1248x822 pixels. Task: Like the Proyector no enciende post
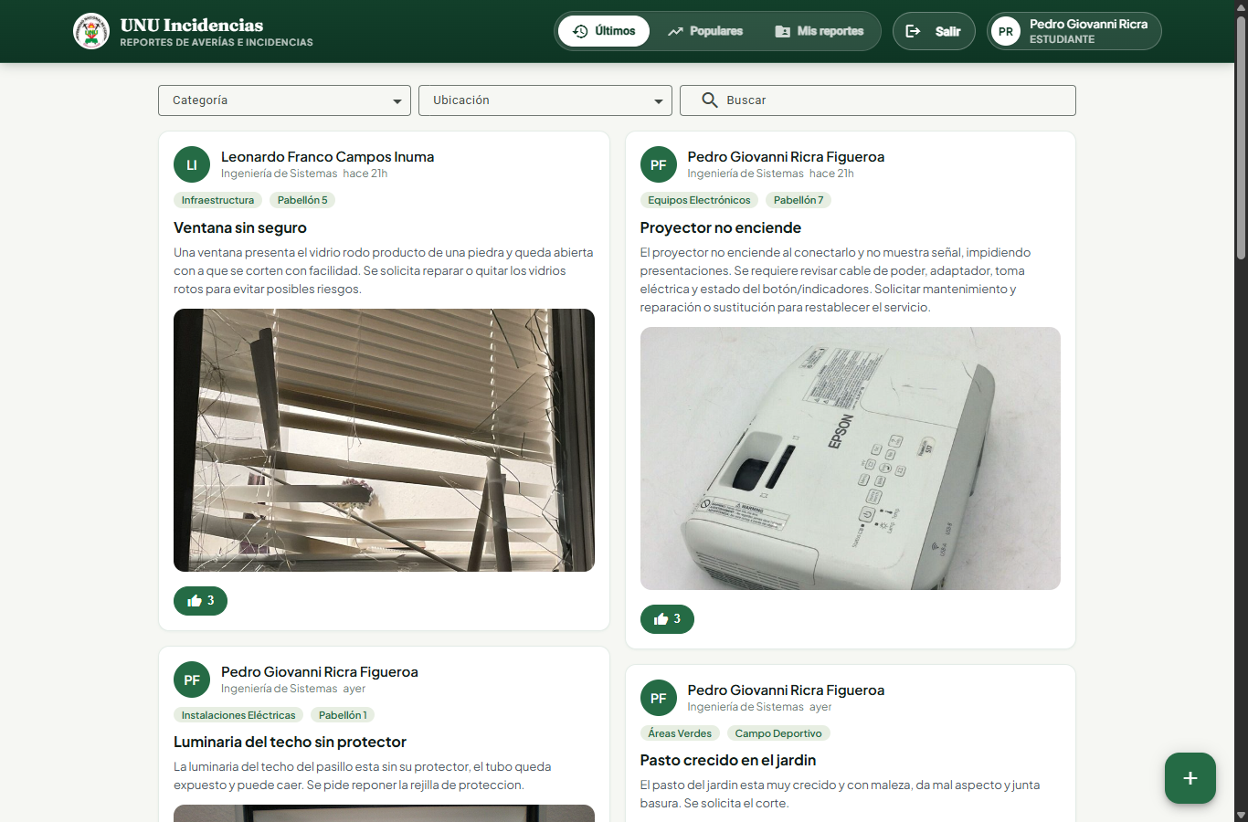[667, 619]
